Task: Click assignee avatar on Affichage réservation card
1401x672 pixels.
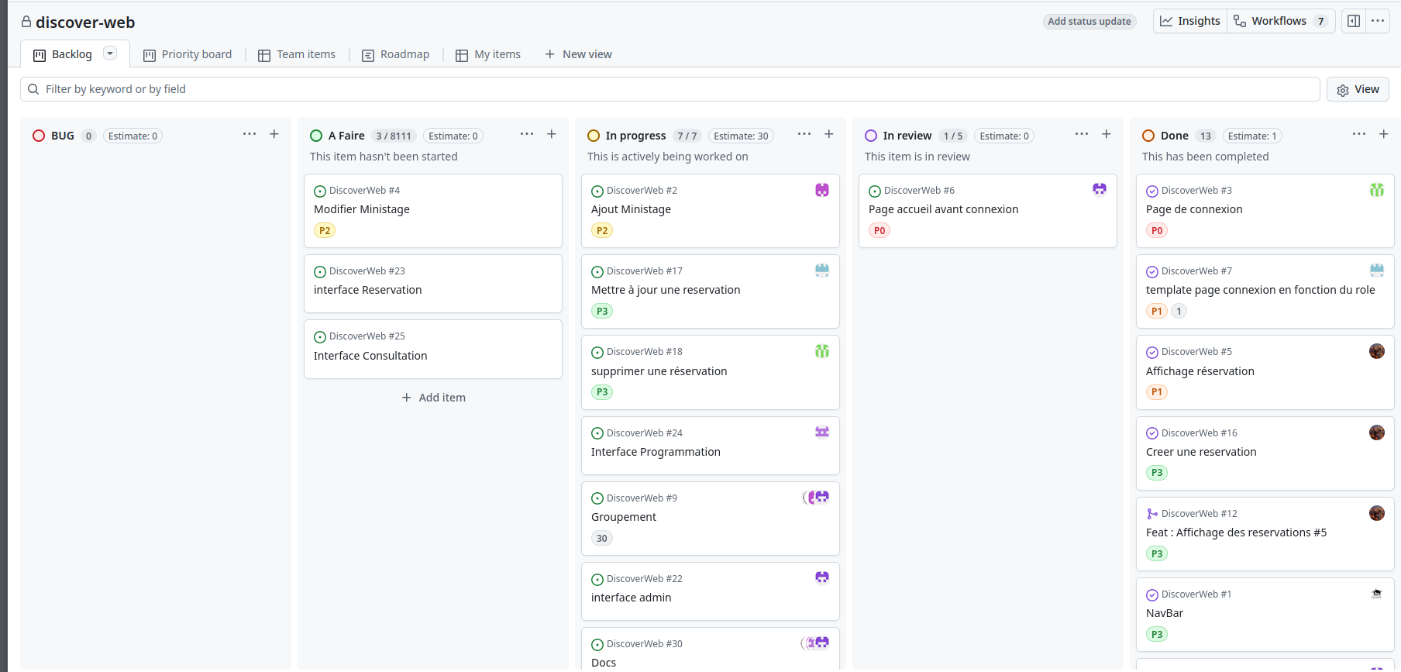Action: (x=1376, y=351)
